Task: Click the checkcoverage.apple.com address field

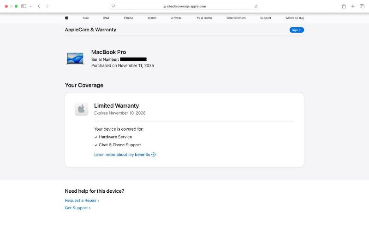Action: (184, 6)
